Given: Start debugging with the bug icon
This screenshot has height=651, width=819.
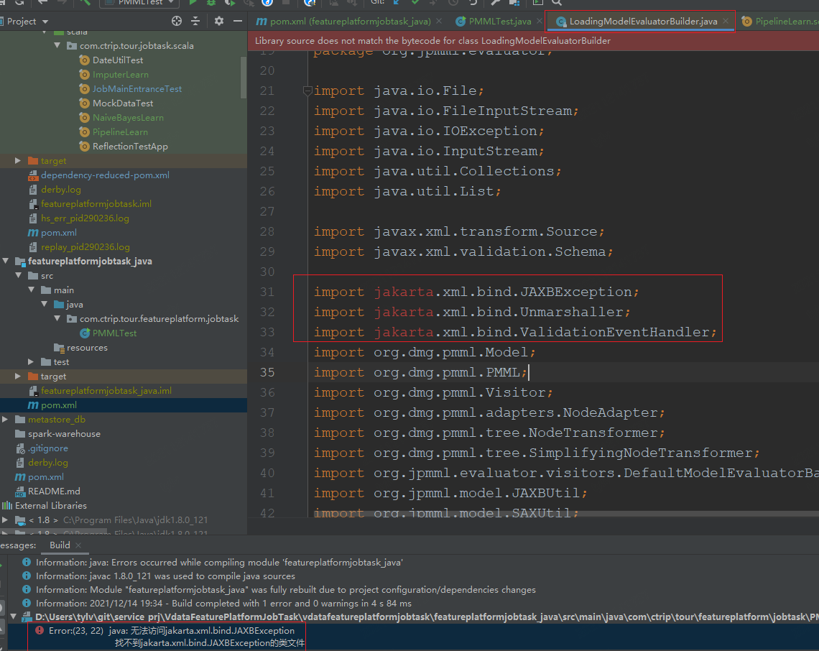Looking at the screenshot, I should click(211, 3).
